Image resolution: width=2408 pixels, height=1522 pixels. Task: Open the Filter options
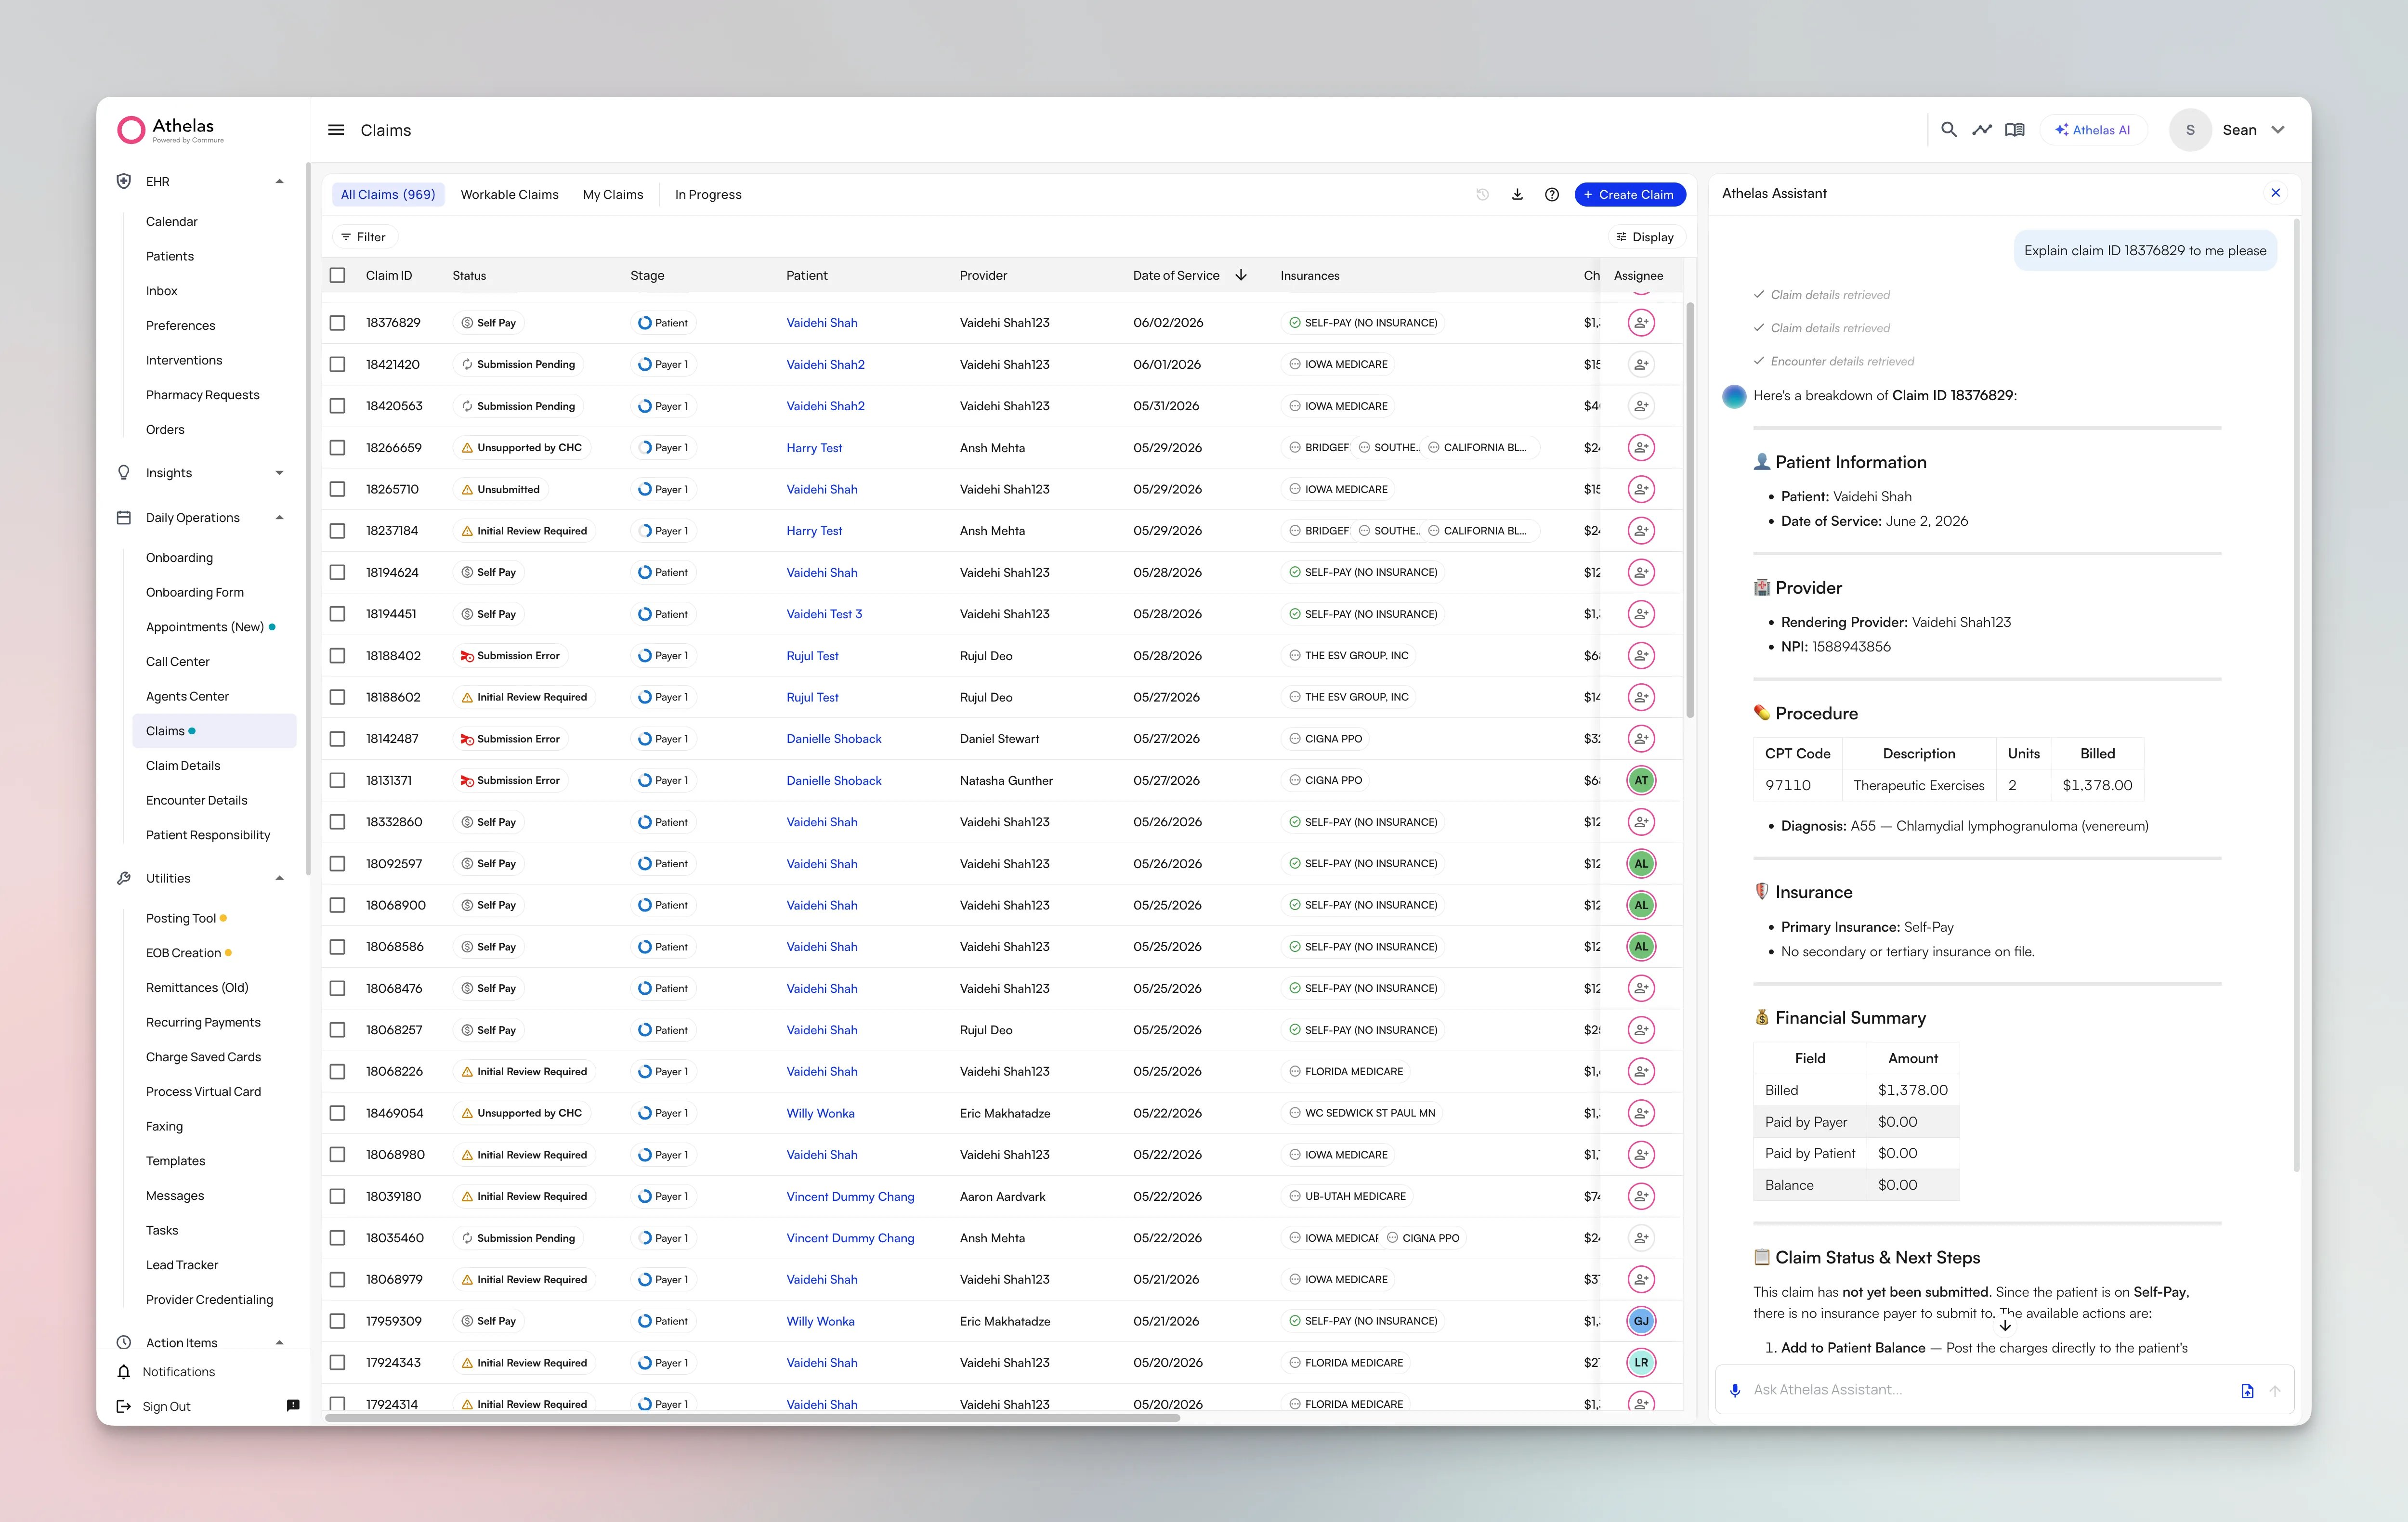point(363,237)
